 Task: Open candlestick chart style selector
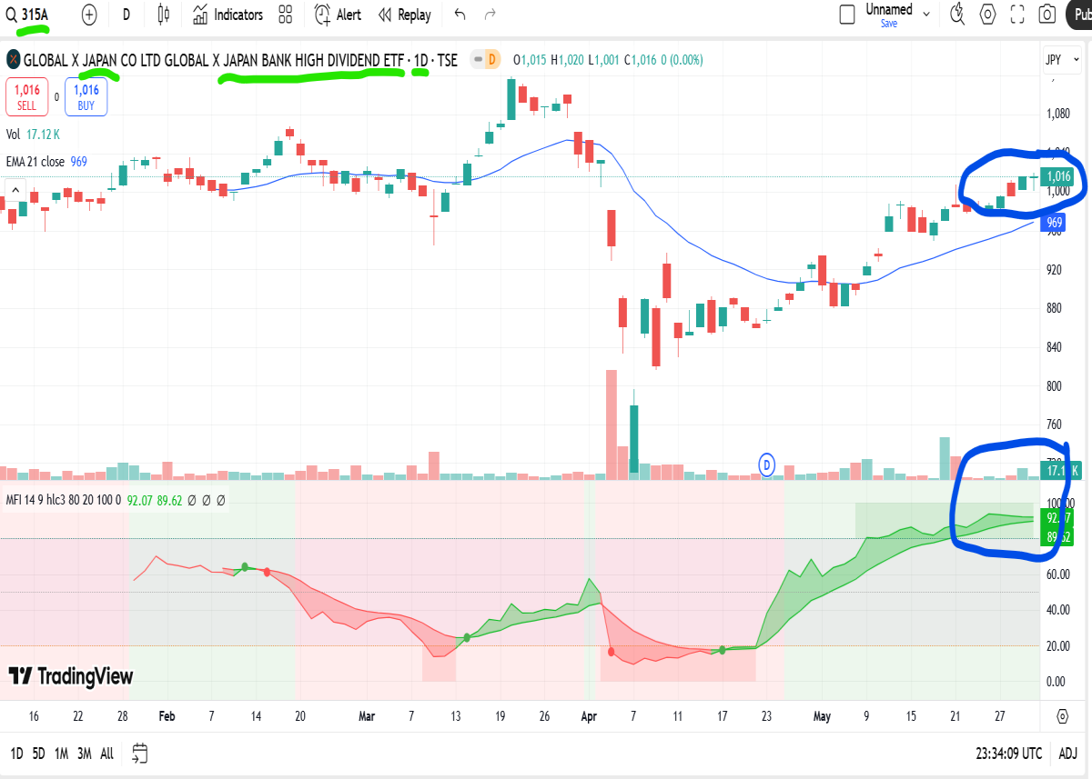pos(164,15)
